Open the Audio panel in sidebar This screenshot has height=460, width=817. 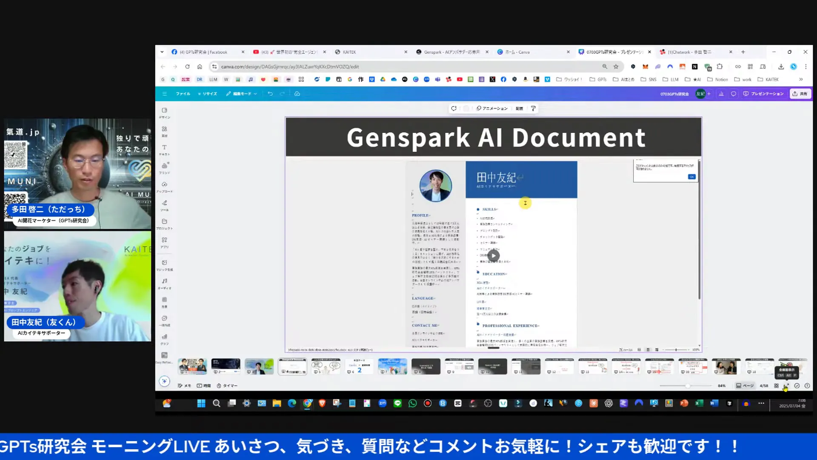tap(165, 284)
